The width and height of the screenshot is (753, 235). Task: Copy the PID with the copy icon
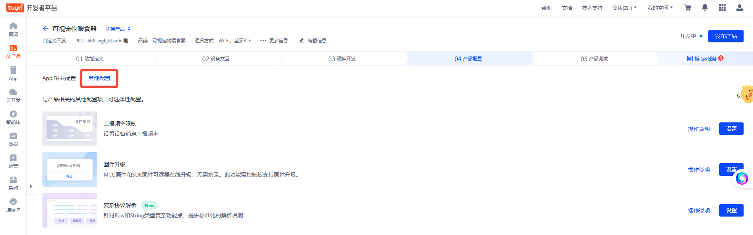(126, 41)
